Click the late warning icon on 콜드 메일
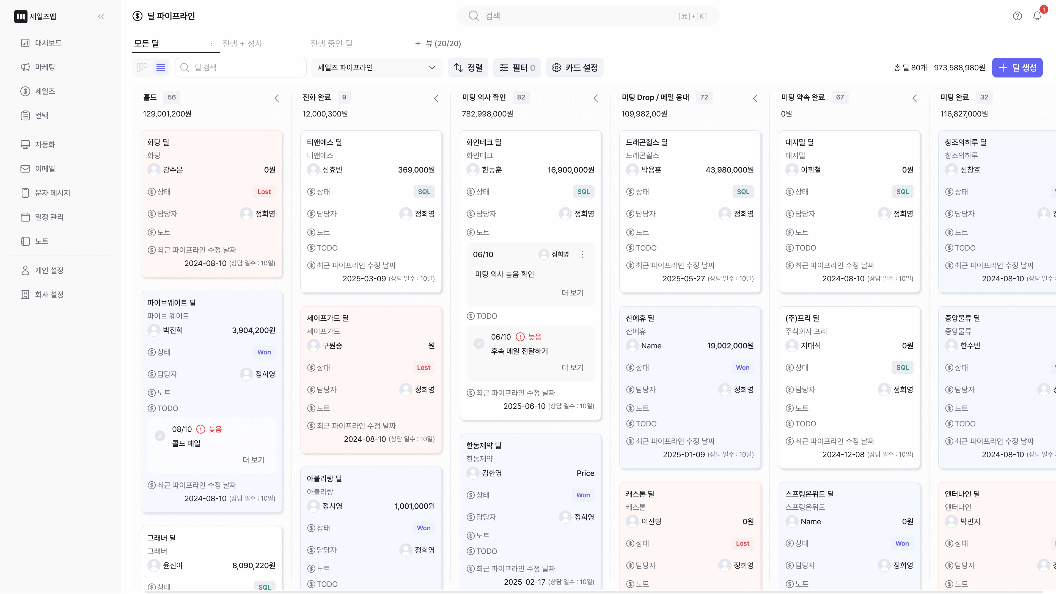The height and width of the screenshot is (594, 1056). click(200, 429)
